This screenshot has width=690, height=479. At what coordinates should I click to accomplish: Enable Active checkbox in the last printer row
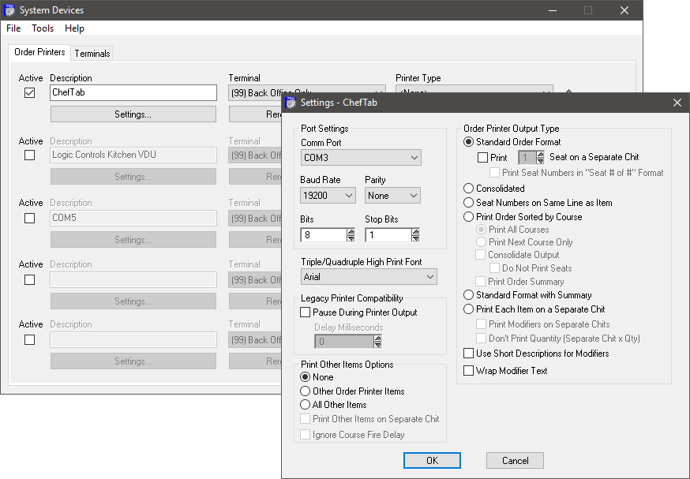click(29, 340)
